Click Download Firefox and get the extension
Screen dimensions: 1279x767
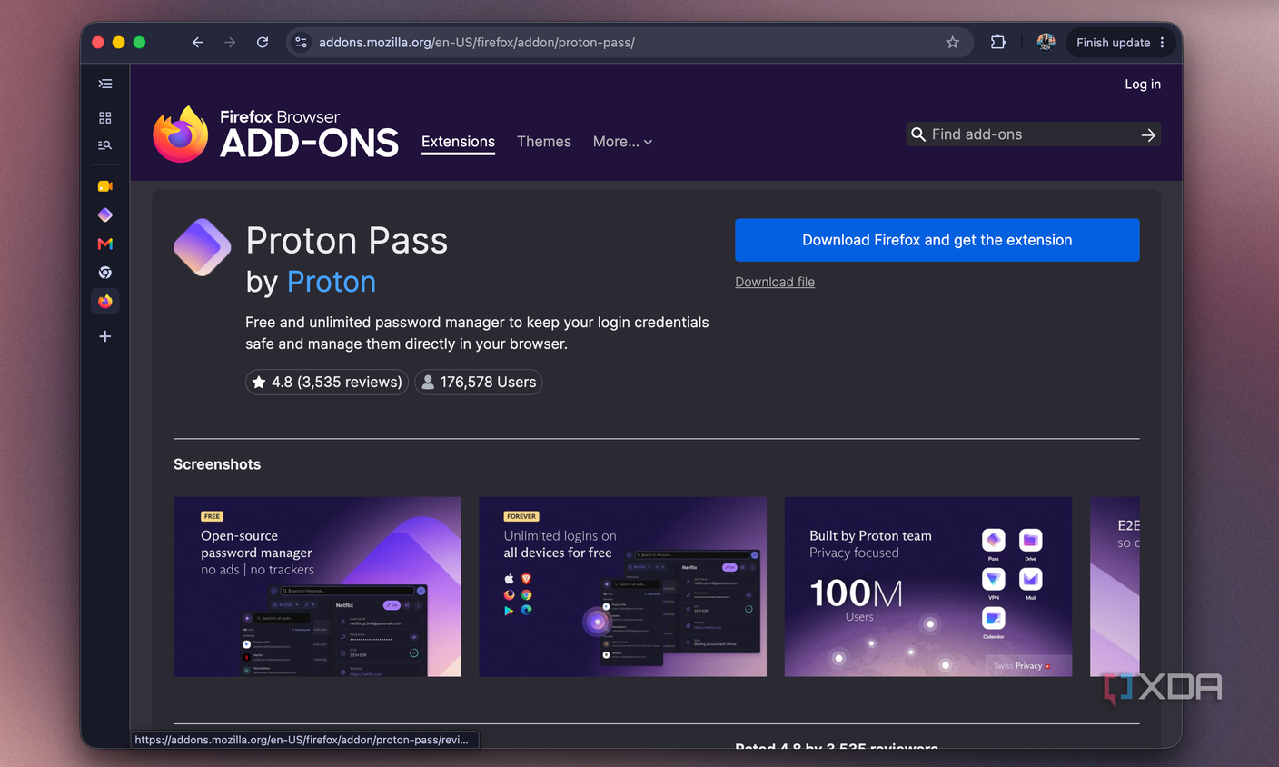tap(937, 240)
